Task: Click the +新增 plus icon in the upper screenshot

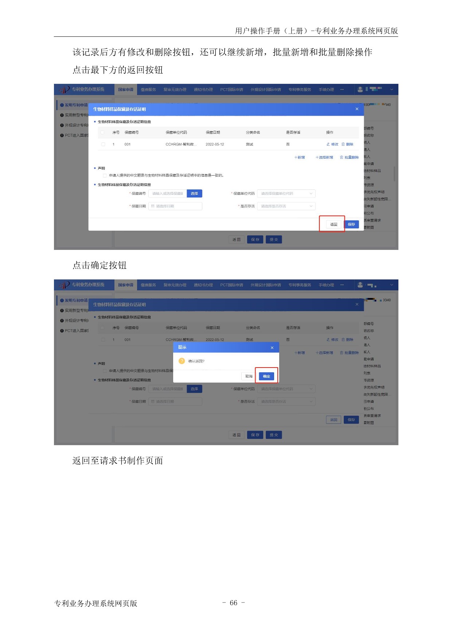Action: pyautogui.click(x=296, y=157)
